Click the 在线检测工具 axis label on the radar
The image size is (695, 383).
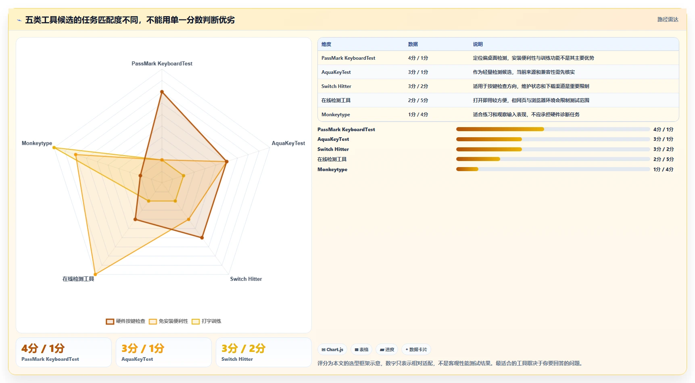pyautogui.click(x=78, y=279)
